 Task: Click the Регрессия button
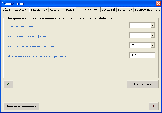(x=143, y=84)
